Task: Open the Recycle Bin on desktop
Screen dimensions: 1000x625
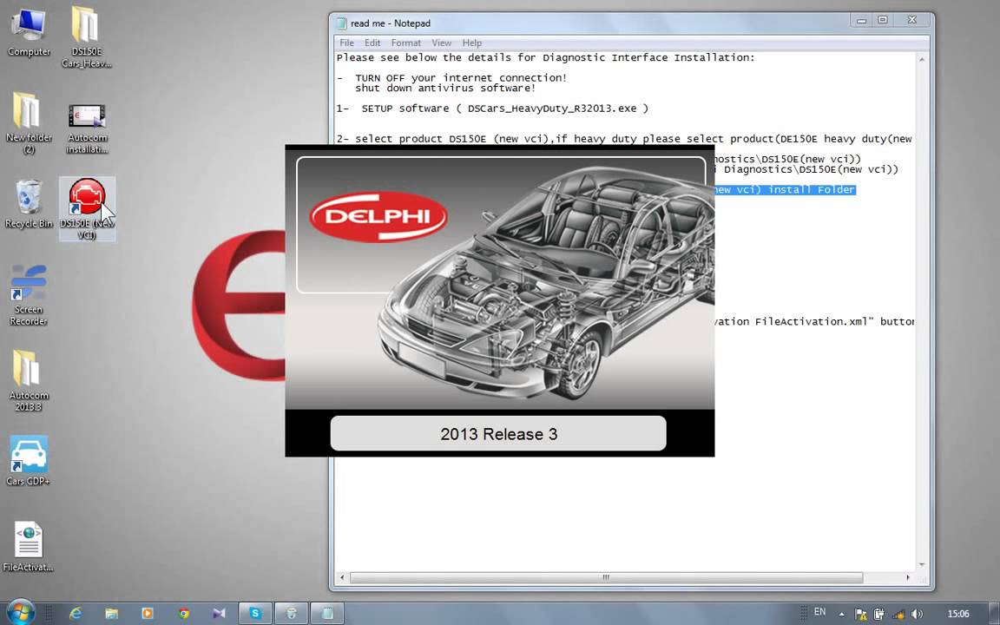Action: click(29, 204)
